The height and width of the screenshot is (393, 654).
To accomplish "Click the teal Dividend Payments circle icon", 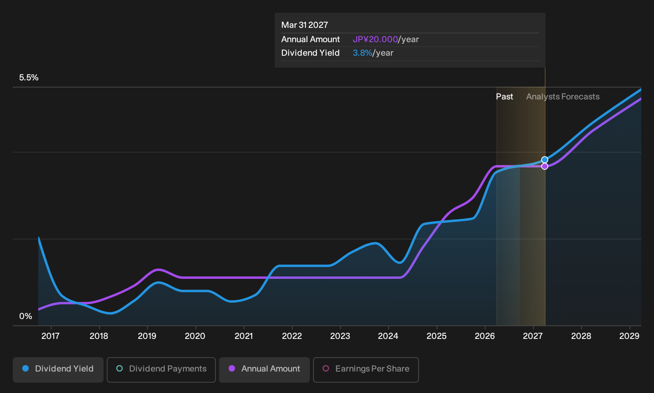I will [119, 368].
